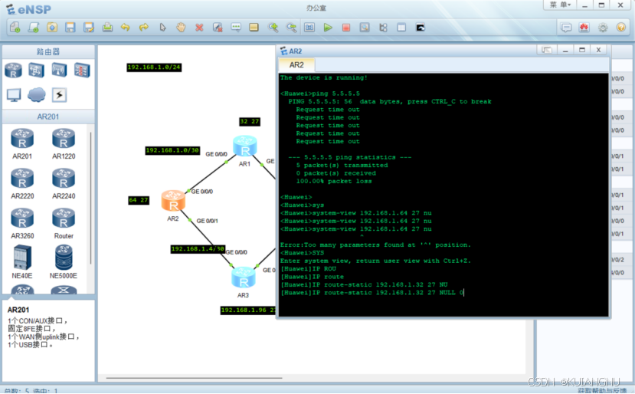Select AR3 router on the canvas
The image size is (635, 394).
click(x=244, y=277)
